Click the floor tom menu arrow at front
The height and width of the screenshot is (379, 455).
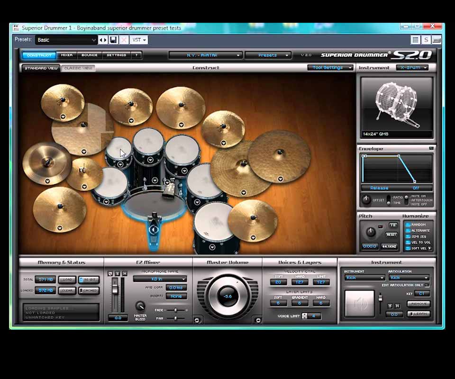point(212,247)
